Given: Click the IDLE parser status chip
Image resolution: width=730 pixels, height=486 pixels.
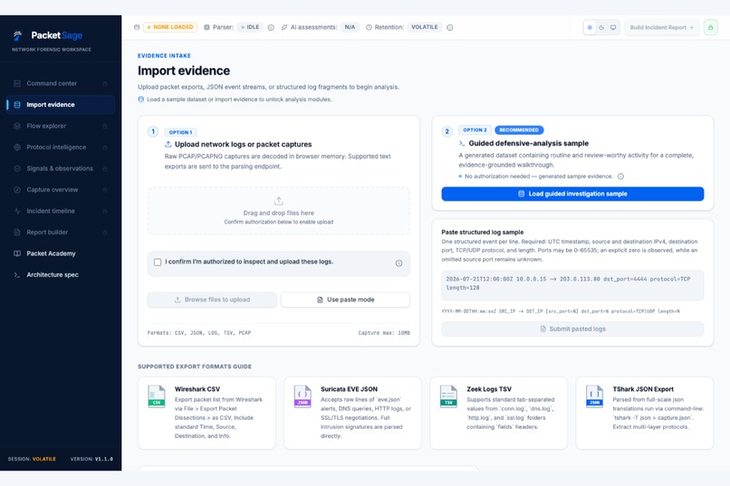Looking at the screenshot, I should (250, 27).
